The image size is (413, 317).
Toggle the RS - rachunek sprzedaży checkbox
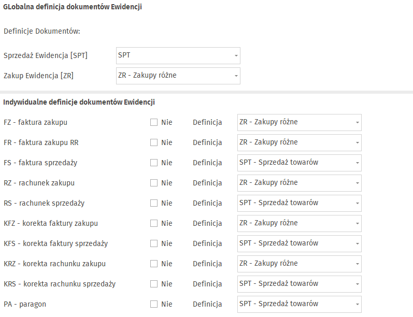pos(154,203)
